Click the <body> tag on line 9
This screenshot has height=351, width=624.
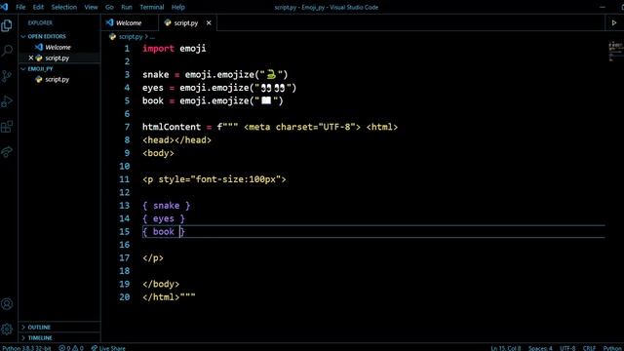[x=158, y=153]
